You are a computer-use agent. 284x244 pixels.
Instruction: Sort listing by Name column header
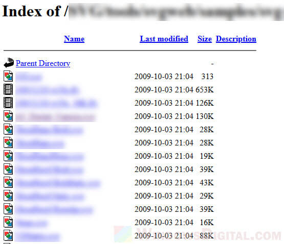(74, 39)
